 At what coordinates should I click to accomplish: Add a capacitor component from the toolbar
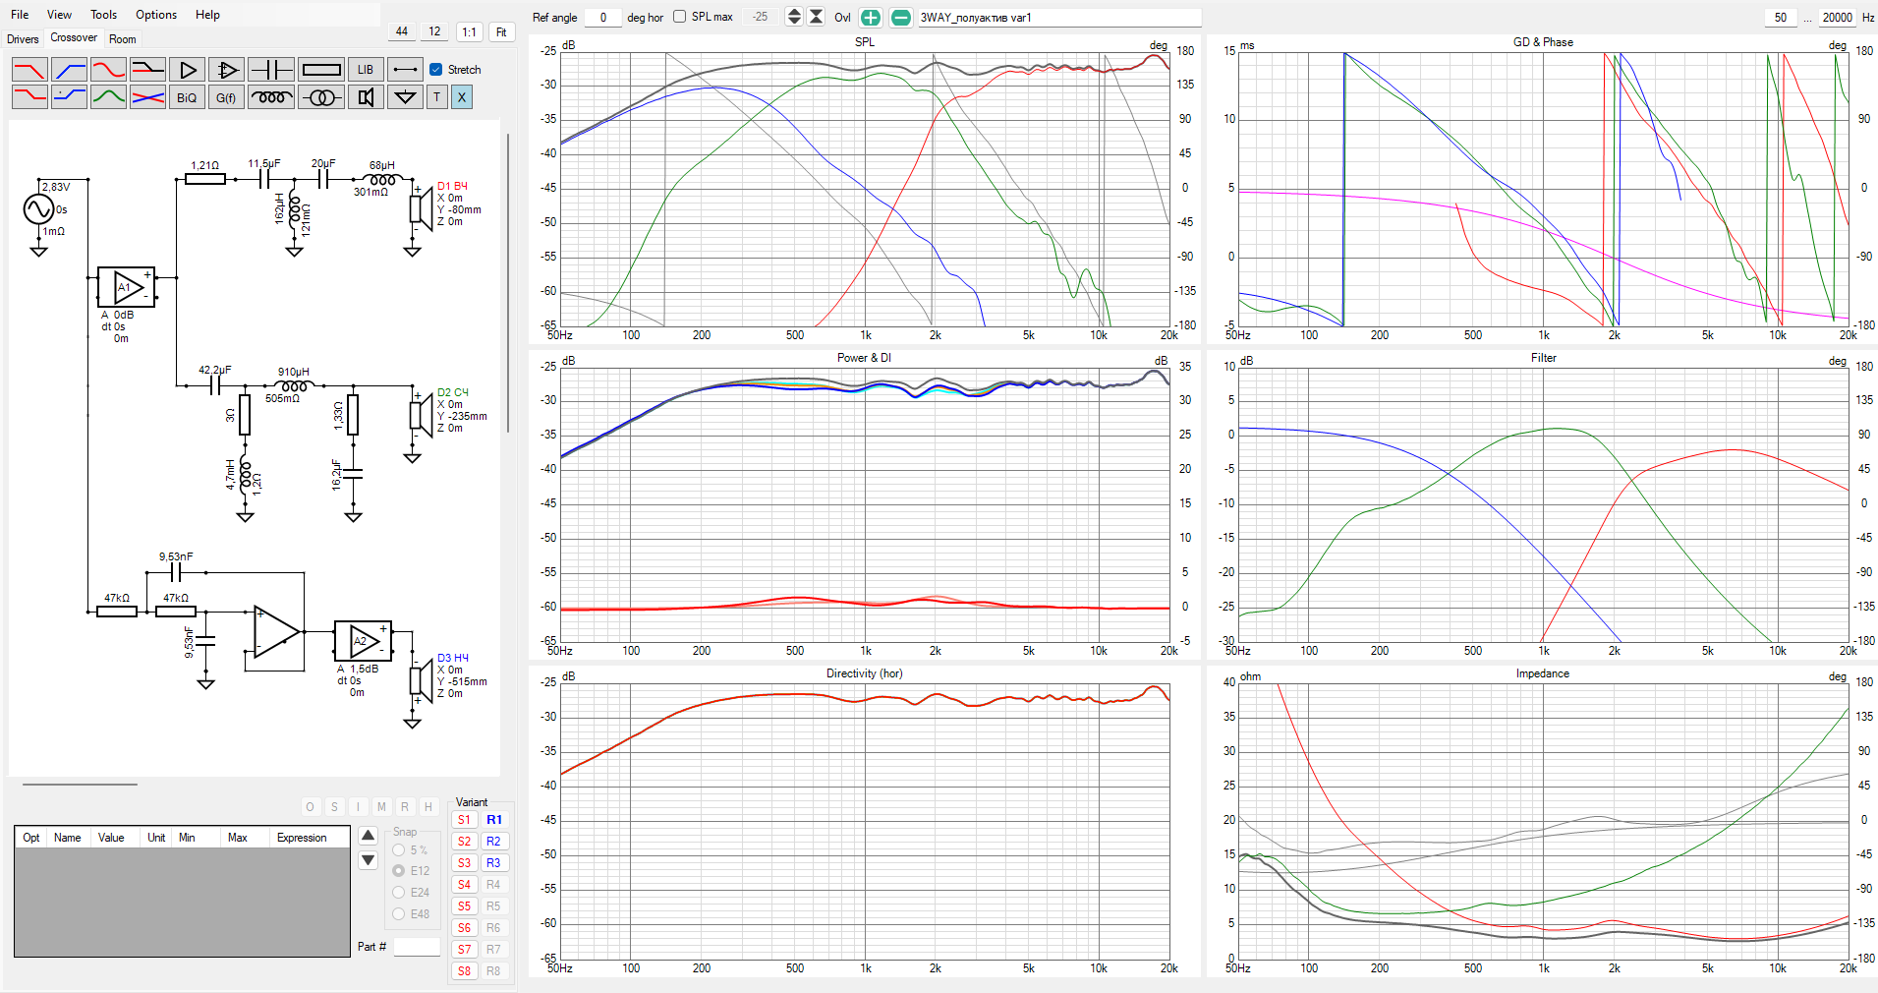pyautogui.click(x=270, y=70)
